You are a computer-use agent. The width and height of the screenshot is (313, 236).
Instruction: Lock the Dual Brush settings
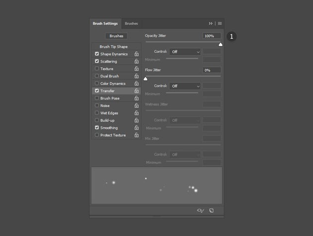pos(137,76)
